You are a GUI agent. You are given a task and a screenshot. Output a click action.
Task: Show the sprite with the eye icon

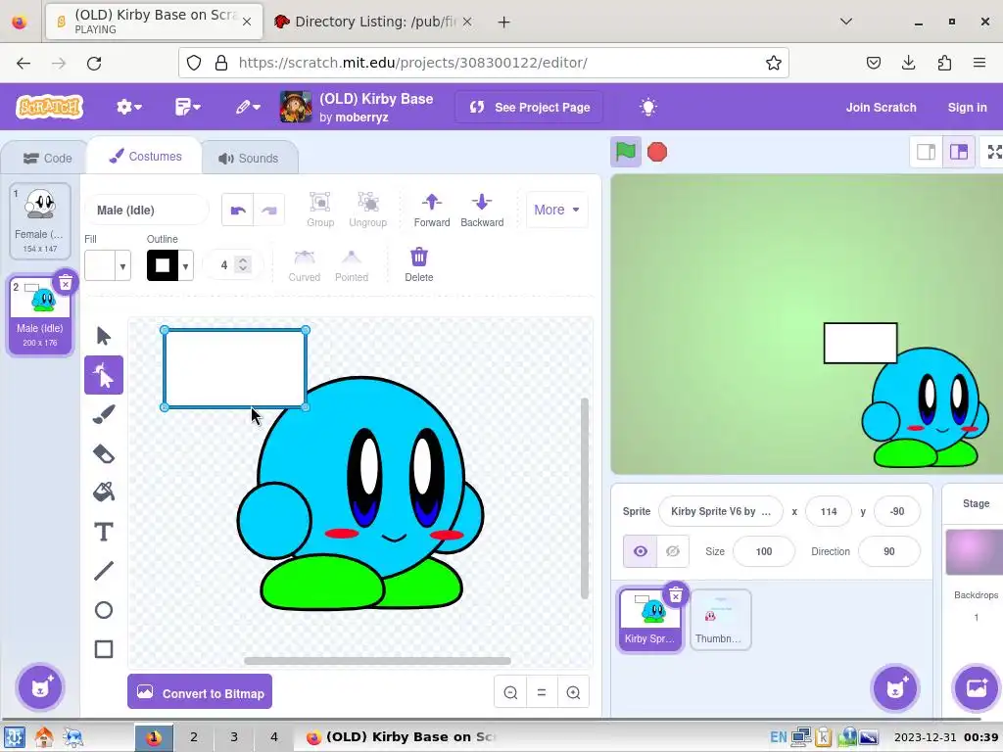coord(641,551)
